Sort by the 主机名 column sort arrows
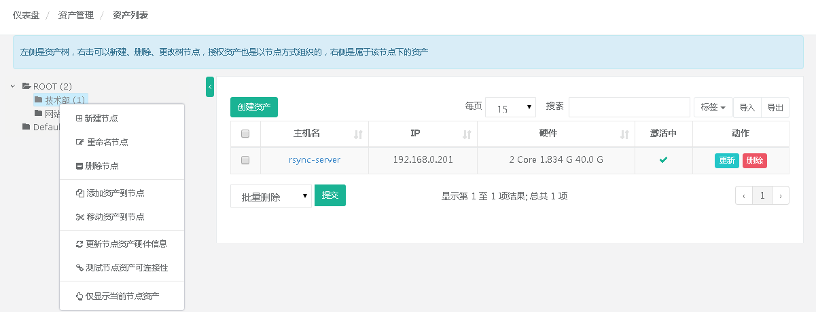 358,134
